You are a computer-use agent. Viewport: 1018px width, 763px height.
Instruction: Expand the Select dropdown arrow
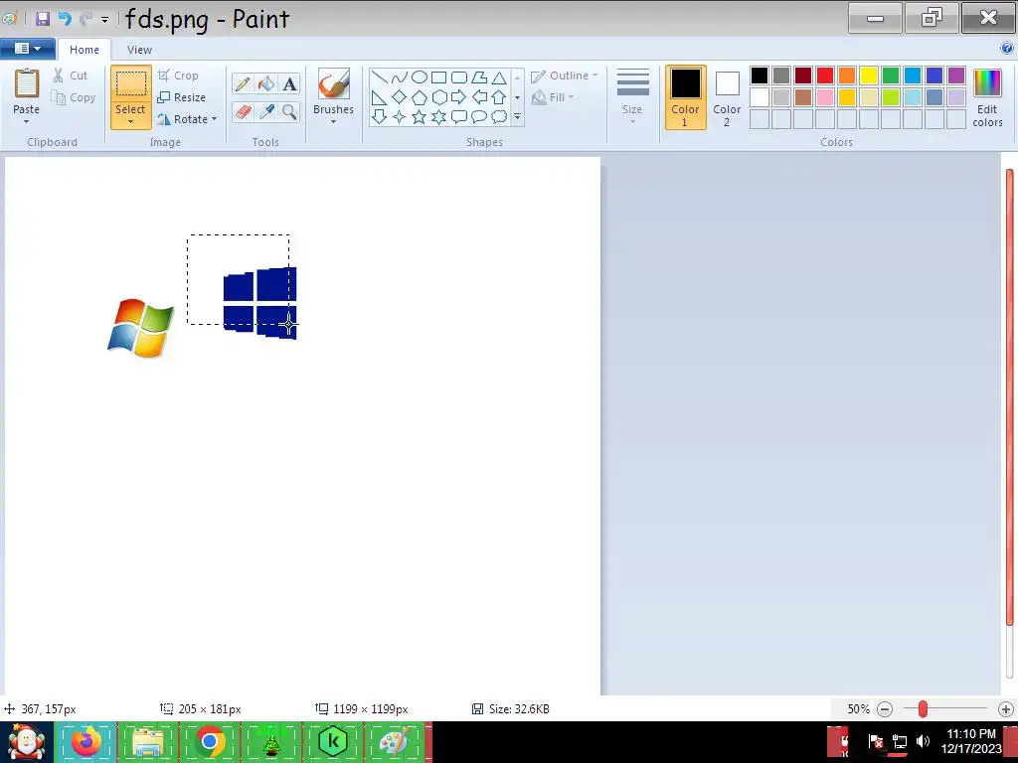click(x=130, y=122)
